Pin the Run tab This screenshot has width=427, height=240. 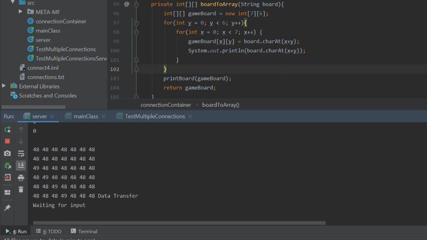pyautogui.click(x=7, y=208)
